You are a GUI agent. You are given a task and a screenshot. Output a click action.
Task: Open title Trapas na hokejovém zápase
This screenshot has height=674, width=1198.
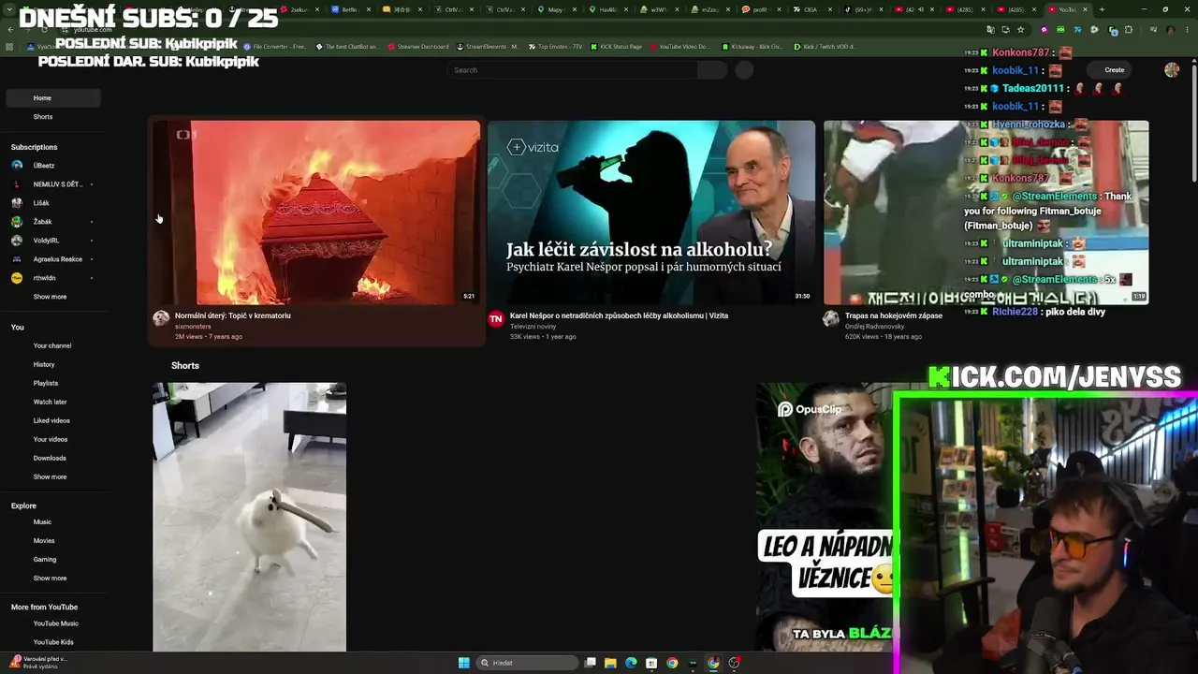coord(894,315)
